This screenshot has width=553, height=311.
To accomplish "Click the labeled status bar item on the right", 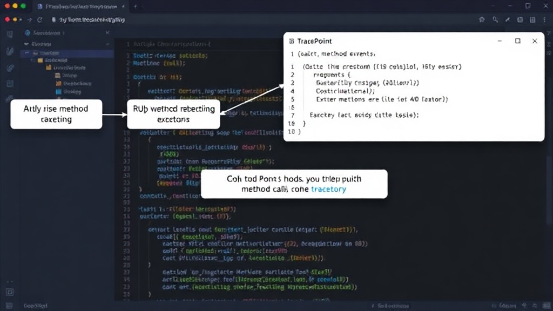I will coord(504,306).
